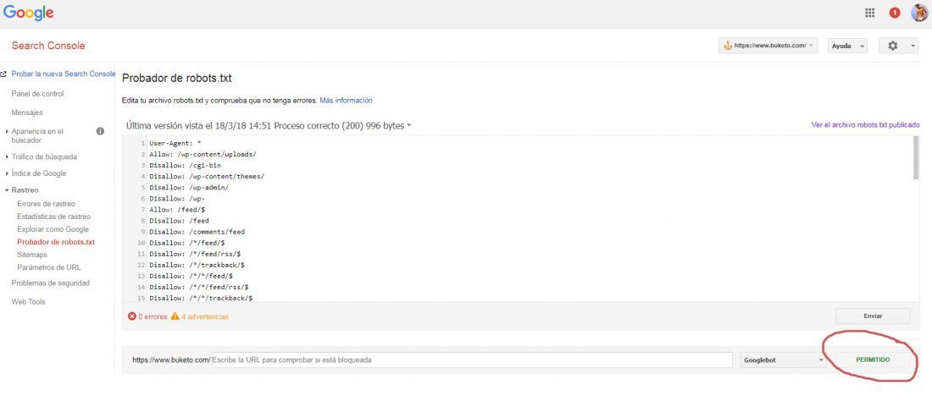Open Parámetros de URL
932x395 pixels.
coord(49,267)
